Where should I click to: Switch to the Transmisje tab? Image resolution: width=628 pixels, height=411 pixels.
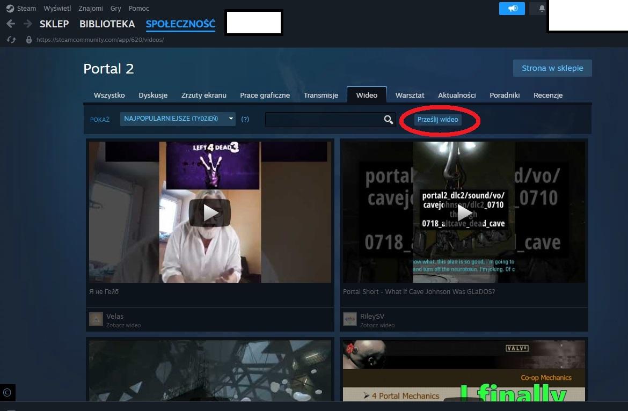click(x=321, y=96)
